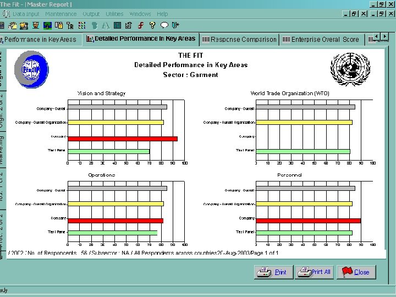Click the World Trade Organization (WTO) chart title
This screenshot has width=396, height=297.
[290, 93]
